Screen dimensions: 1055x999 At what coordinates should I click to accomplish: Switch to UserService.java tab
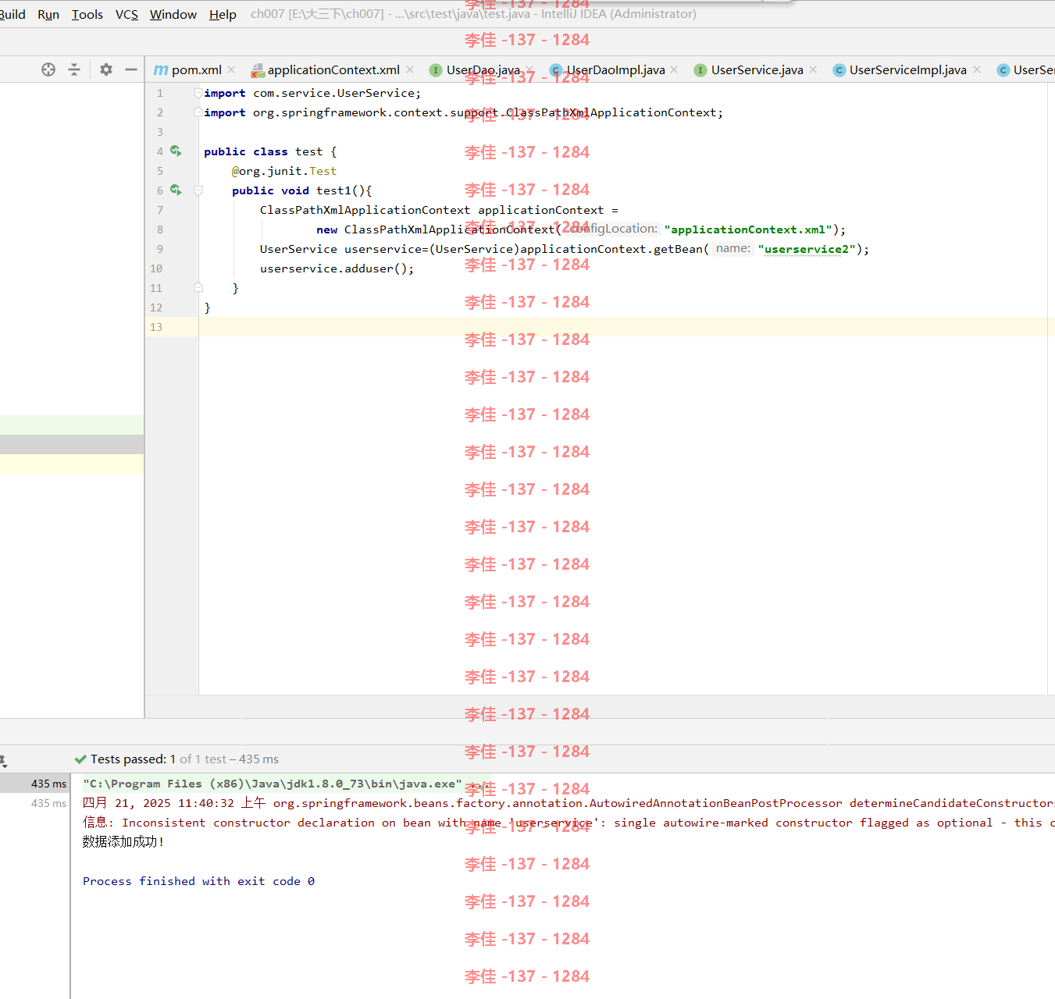757,69
